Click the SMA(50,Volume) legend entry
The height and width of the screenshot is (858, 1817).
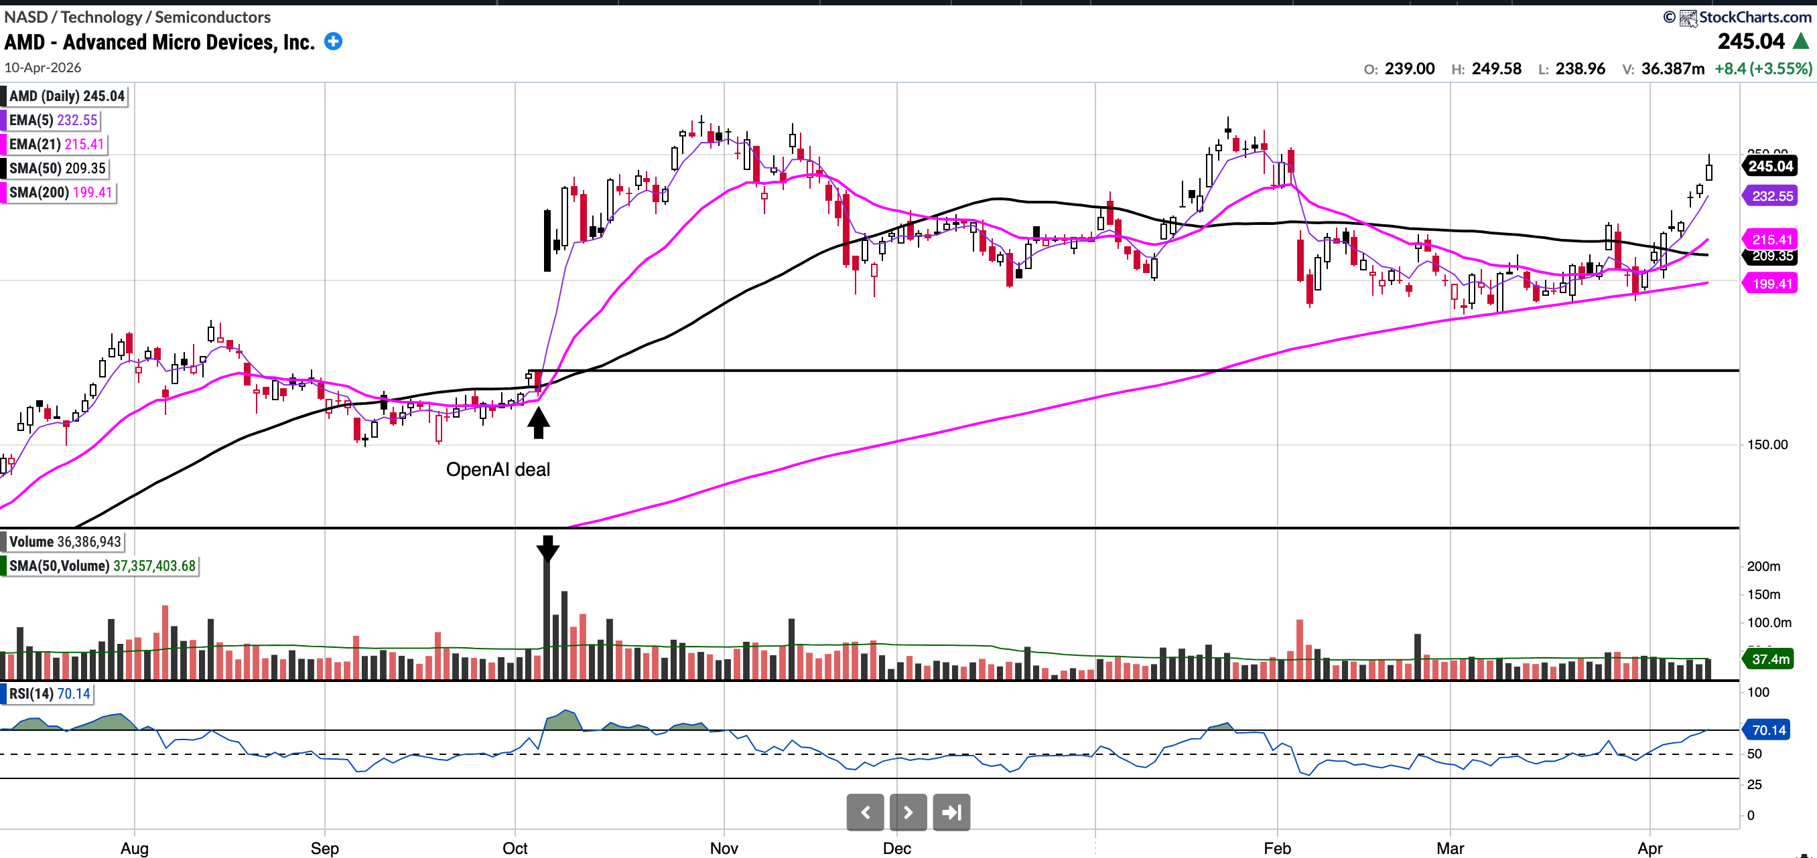102,566
